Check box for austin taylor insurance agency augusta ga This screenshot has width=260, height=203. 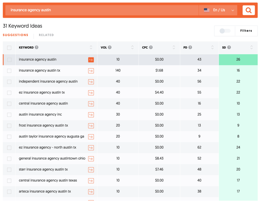9,137
